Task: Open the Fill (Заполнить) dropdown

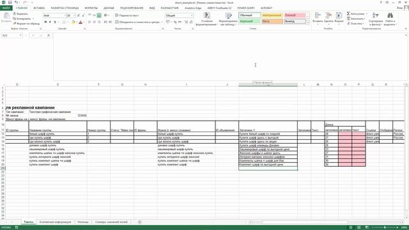Action: click(x=356, y=19)
